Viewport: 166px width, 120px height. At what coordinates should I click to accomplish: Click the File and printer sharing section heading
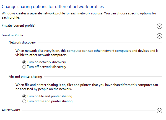tap(25, 76)
